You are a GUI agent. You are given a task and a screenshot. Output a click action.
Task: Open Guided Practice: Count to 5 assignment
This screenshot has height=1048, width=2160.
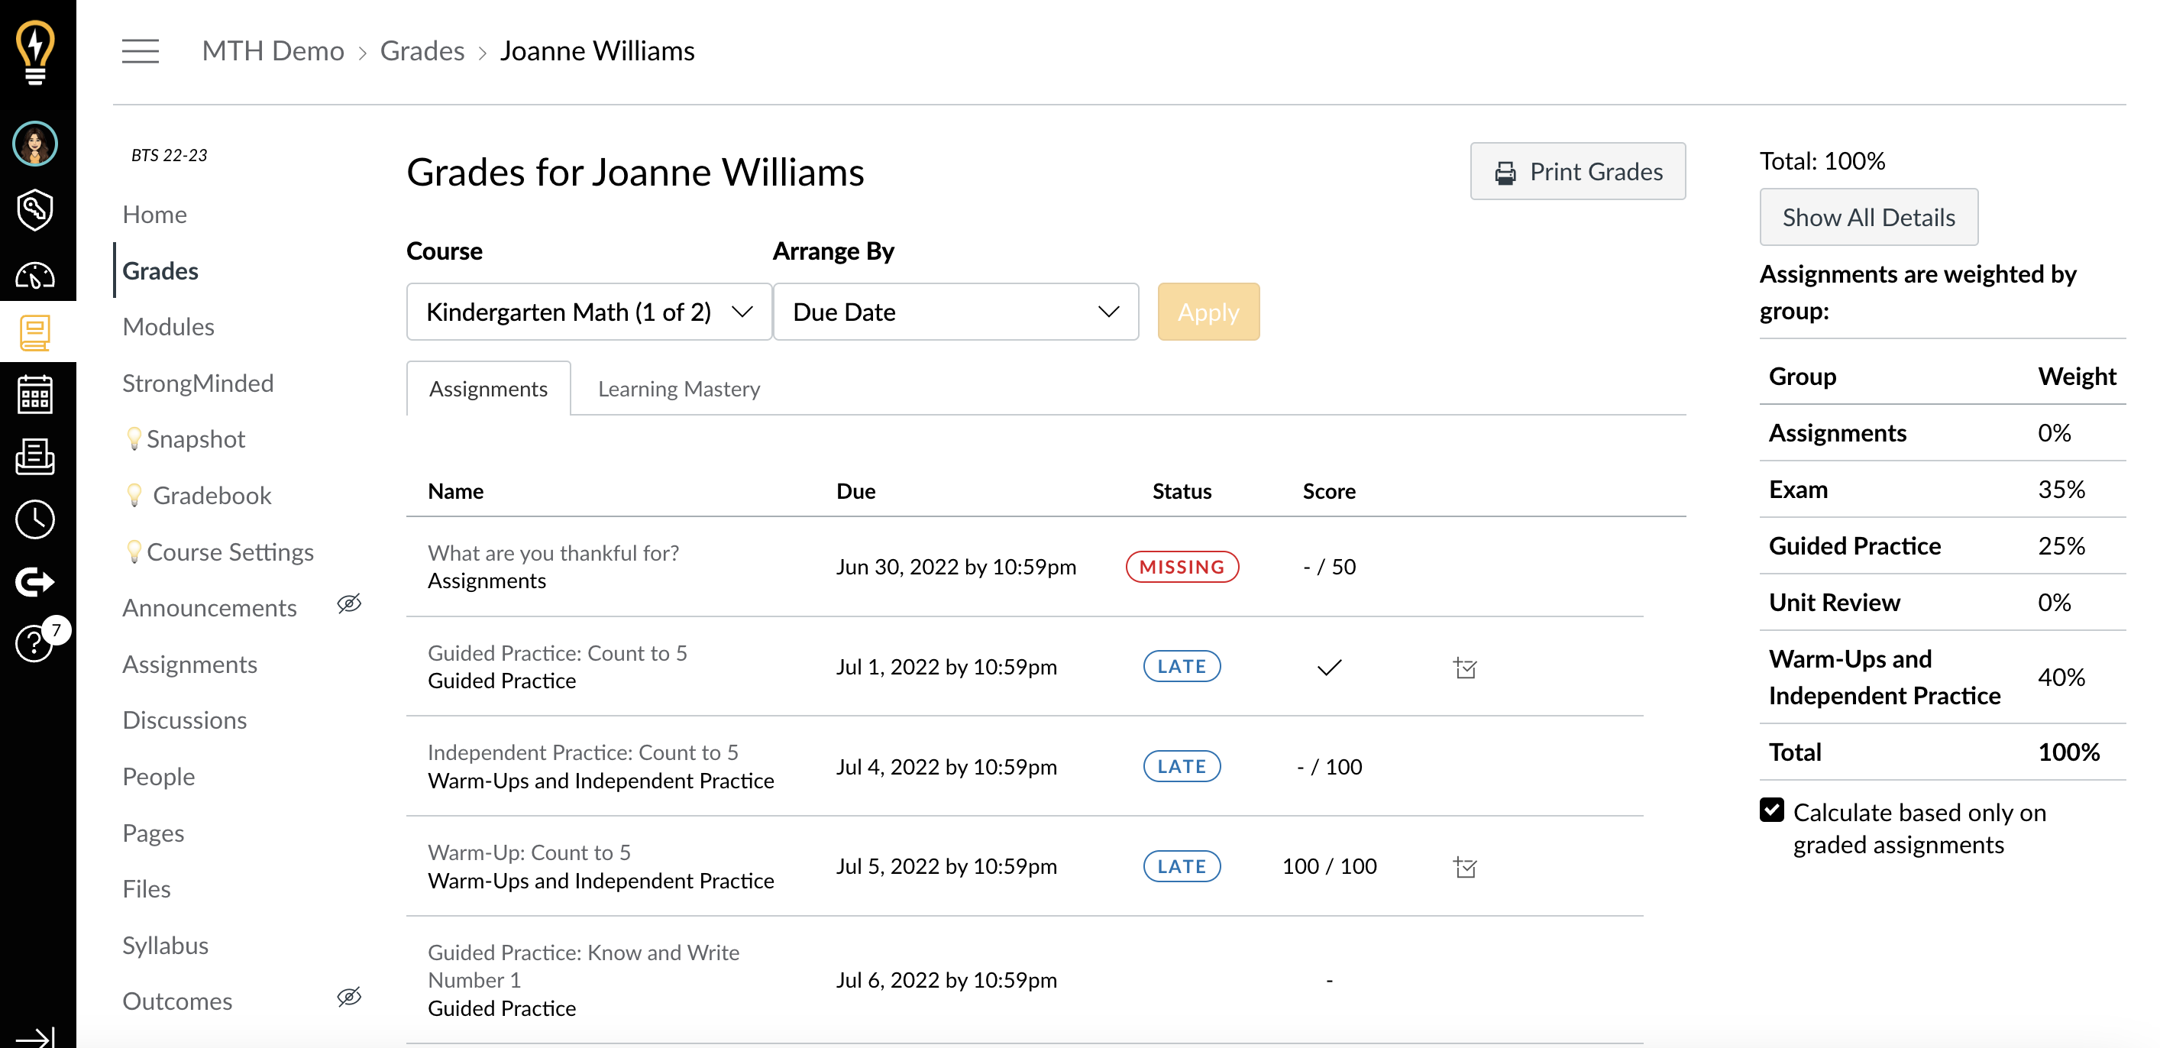(558, 652)
